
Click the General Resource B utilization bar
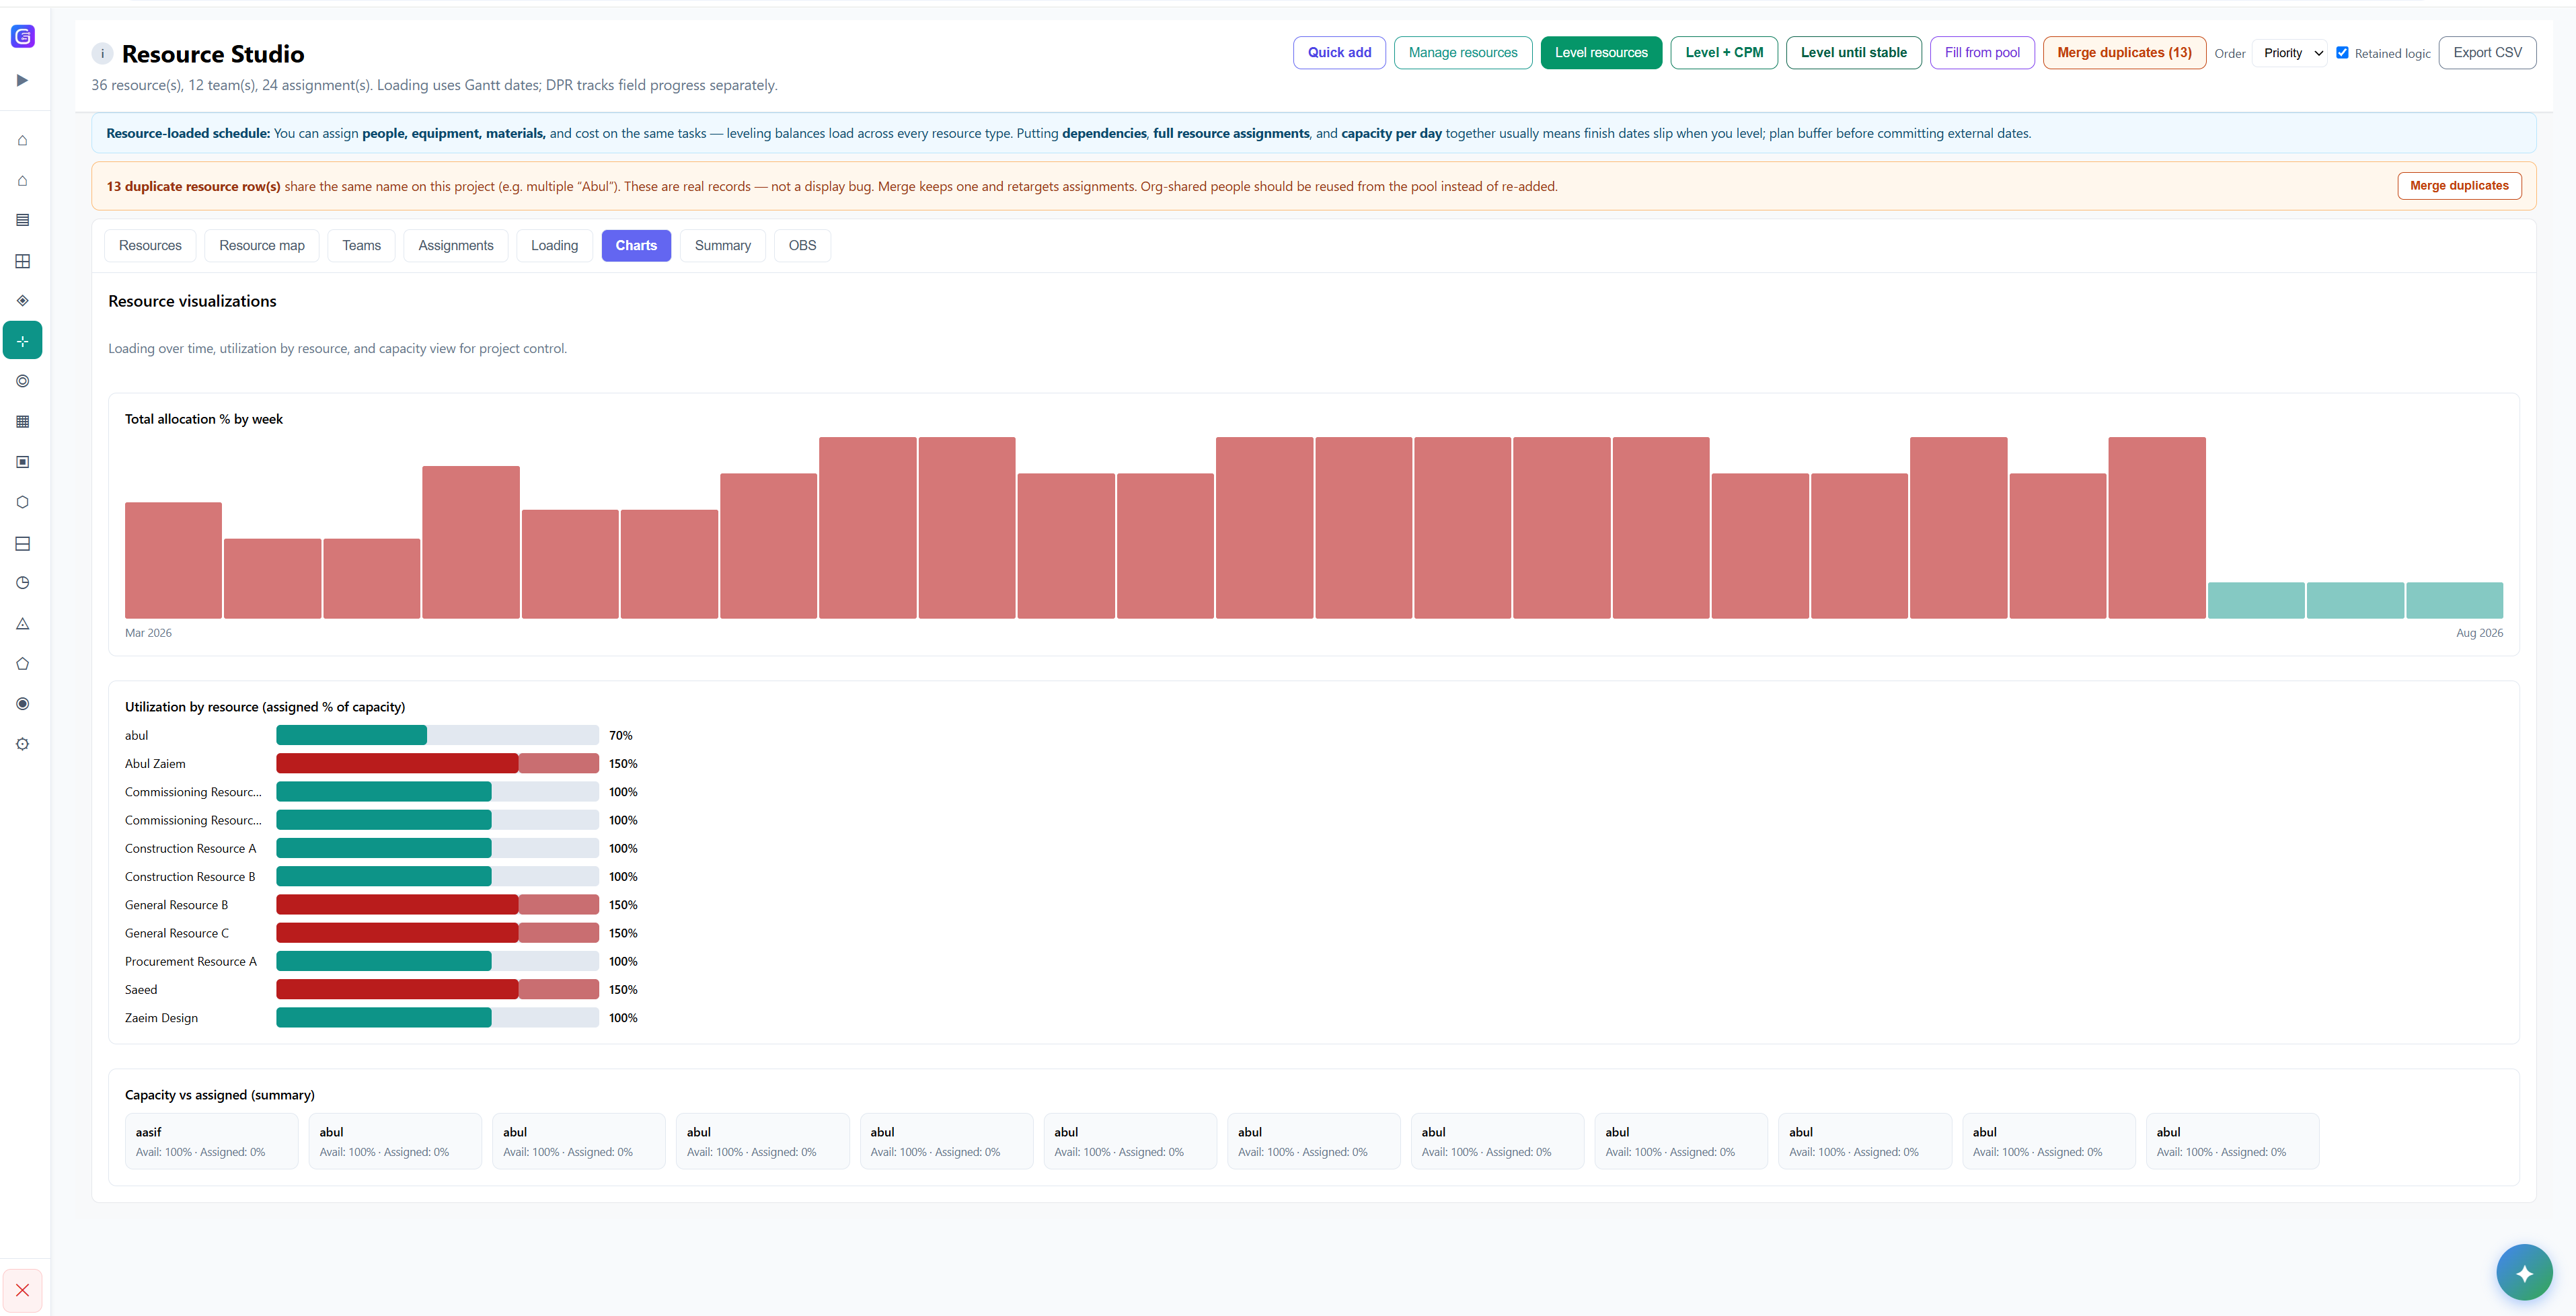437,905
